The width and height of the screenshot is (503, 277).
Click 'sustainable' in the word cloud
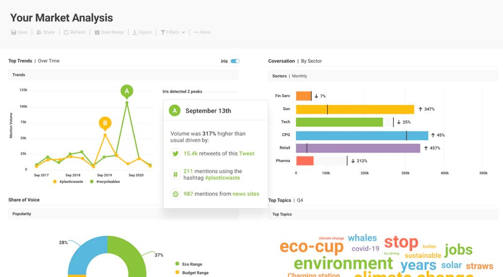click(423, 255)
